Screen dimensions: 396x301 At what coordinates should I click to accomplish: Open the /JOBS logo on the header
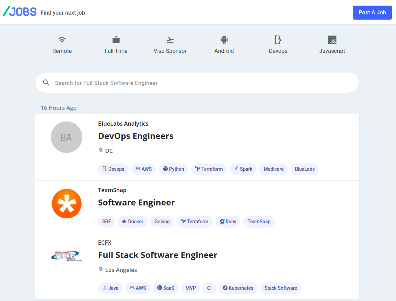20,11
